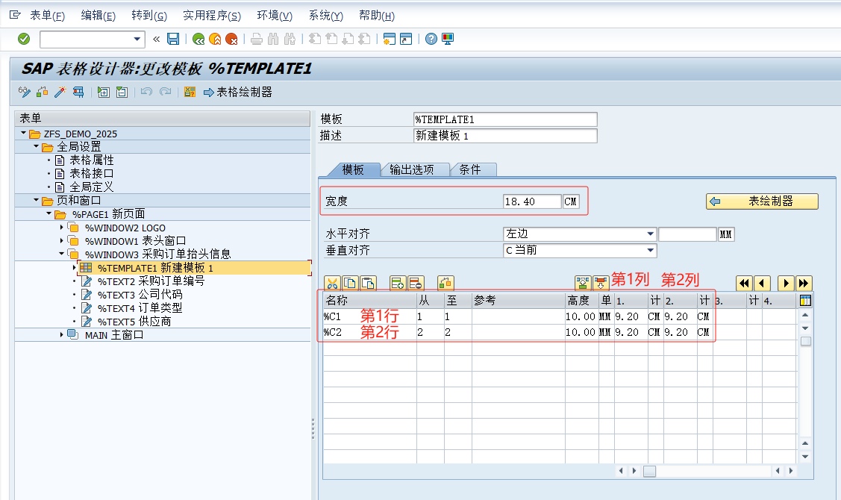Expand the %WINDOW1 表头窗口 node
This screenshot has height=500, width=841.
coord(62,241)
